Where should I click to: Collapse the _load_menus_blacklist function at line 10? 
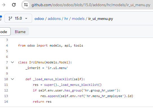click(12, 79)
